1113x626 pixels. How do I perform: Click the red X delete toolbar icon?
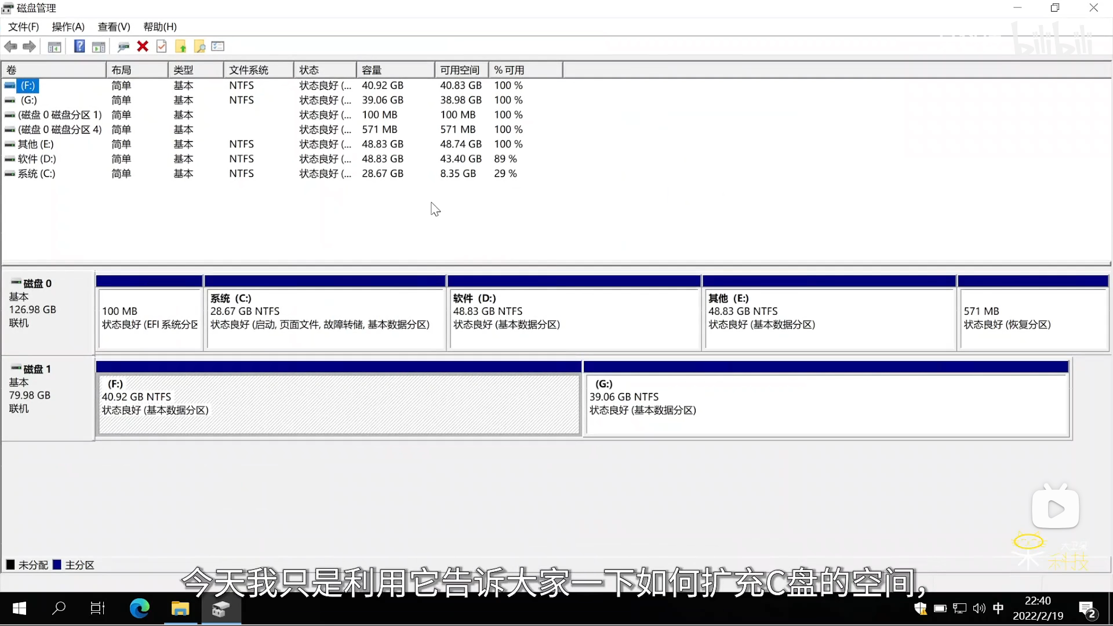[143, 46]
